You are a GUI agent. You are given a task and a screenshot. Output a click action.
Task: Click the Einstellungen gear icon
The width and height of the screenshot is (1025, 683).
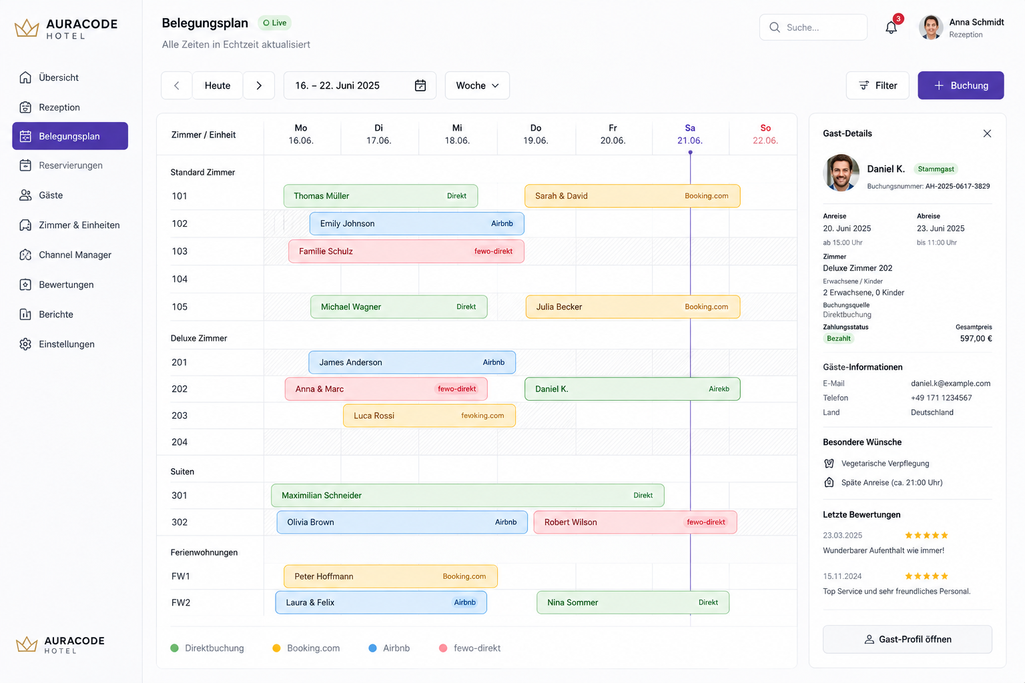[x=25, y=344]
